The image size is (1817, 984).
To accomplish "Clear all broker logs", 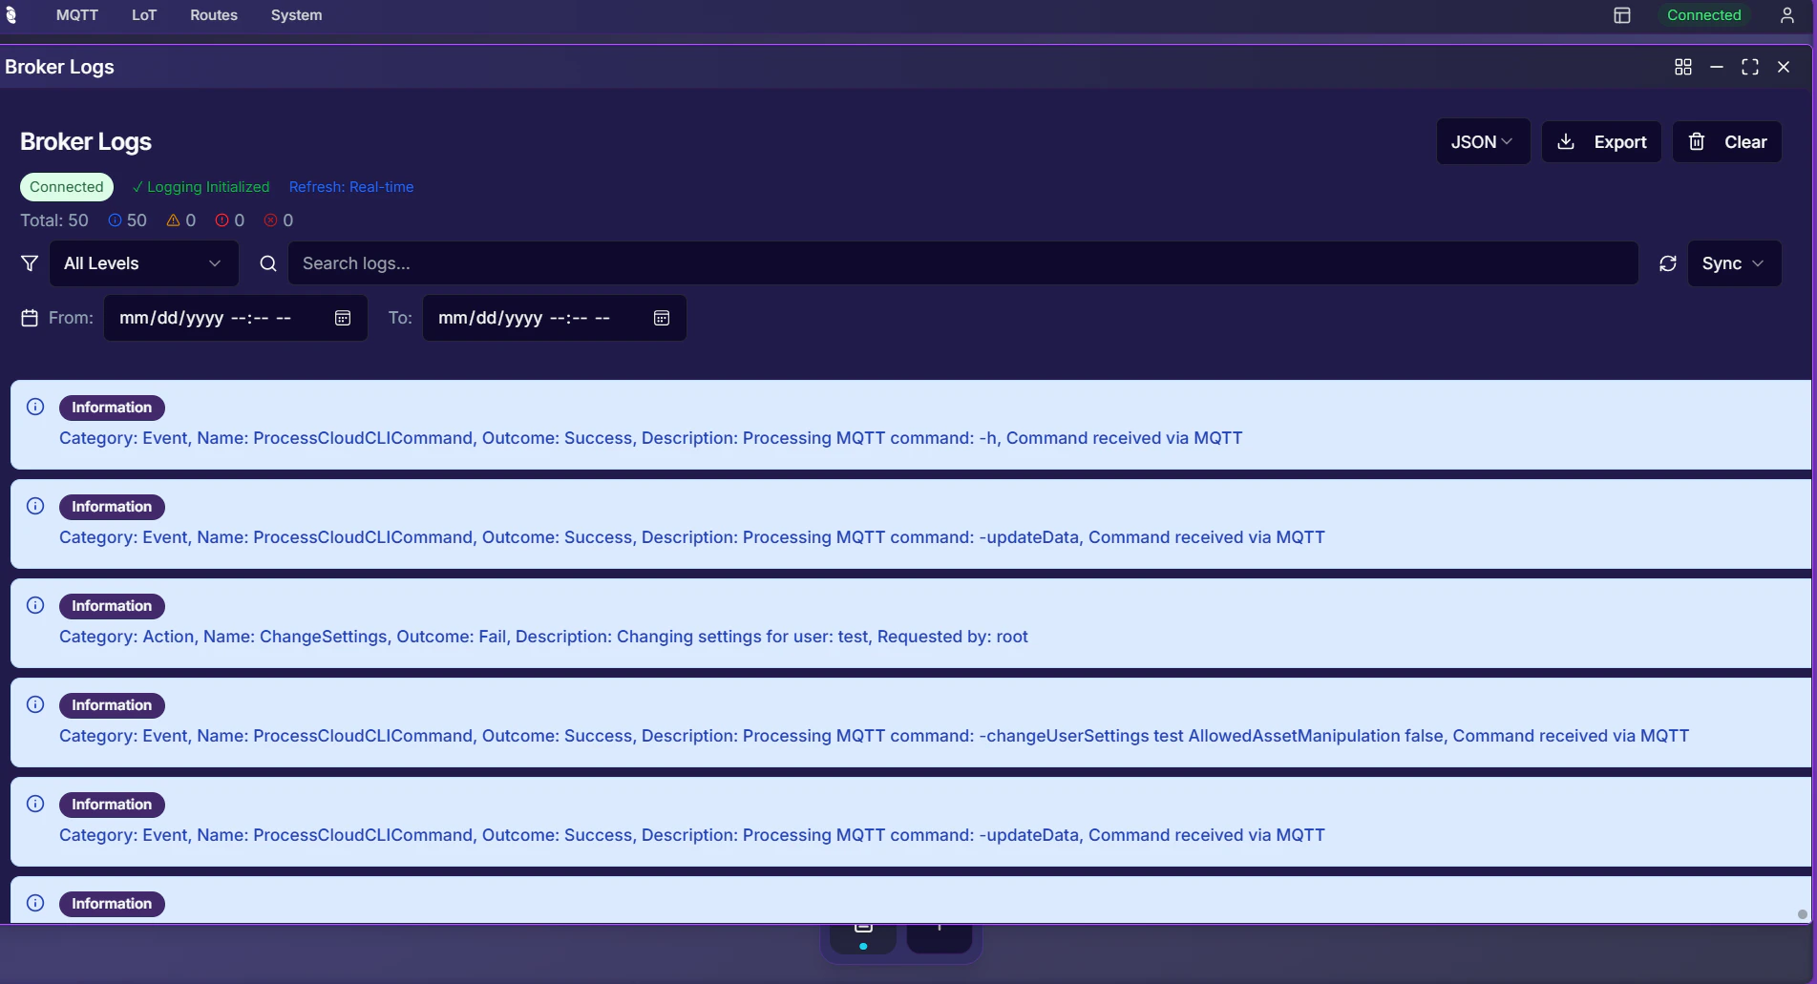I will pos(1727,141).
